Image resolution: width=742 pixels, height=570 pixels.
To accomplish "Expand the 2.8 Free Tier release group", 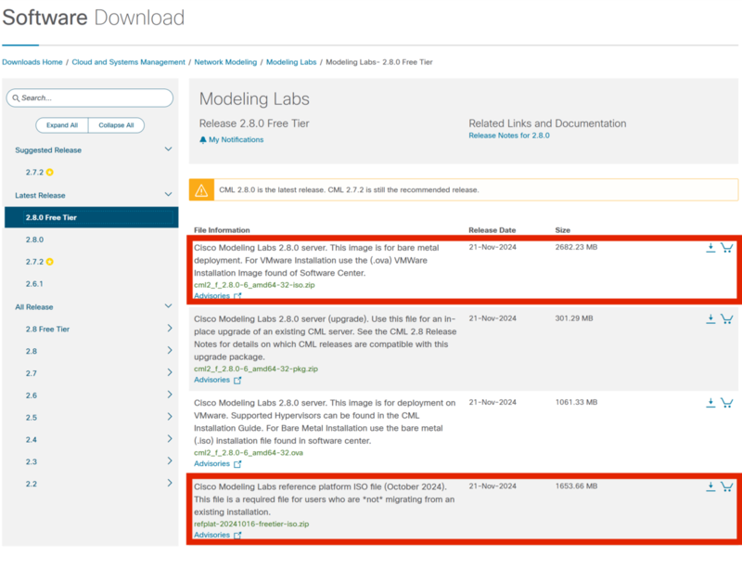I will 170,329.
